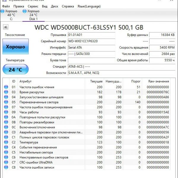Click status icon for attribute C7 CRC-ошибки UltraDMA

pos(6,162)
